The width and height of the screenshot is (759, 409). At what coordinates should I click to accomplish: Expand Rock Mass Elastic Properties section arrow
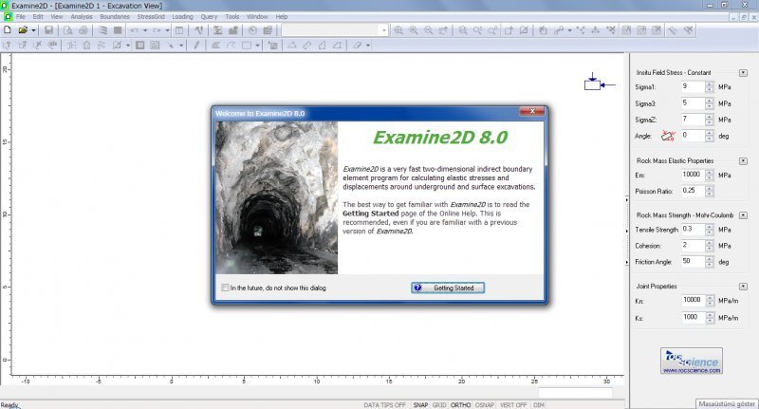coord(743,160)
